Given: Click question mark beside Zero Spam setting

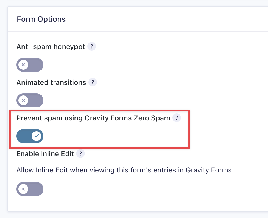Looking at the screenshot, I should 177,118.
